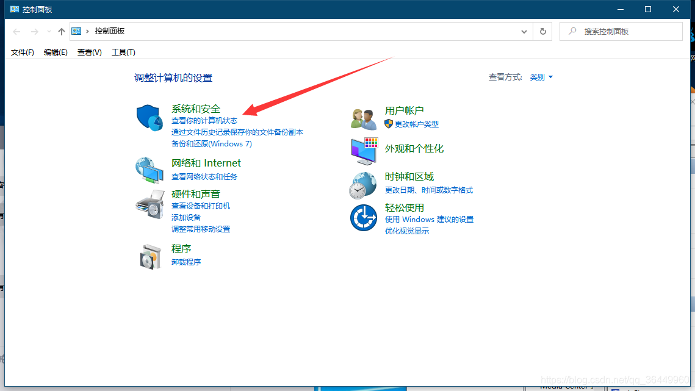The width and height of the screenshot is (695, 391).
Task: Click 使用 Windows 建议的设置 link
Action: click(429, 220)
